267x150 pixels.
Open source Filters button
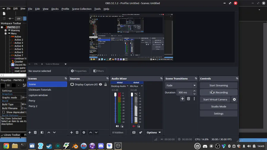pyautogui.click(x=98, y=71)
